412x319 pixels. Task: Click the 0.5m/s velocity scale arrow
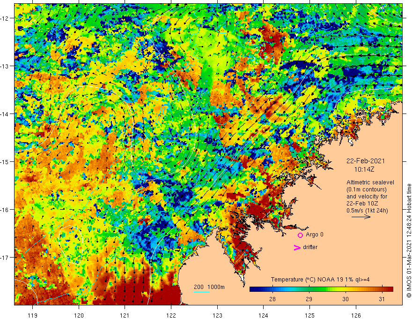click(361, 217)
